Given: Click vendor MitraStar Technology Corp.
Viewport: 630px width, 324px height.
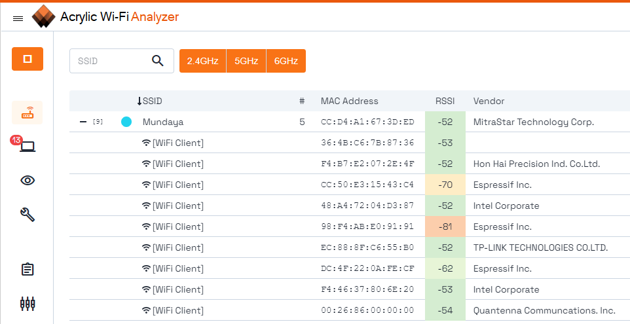Looking at the screenshot, I should [x=534, y=122].
